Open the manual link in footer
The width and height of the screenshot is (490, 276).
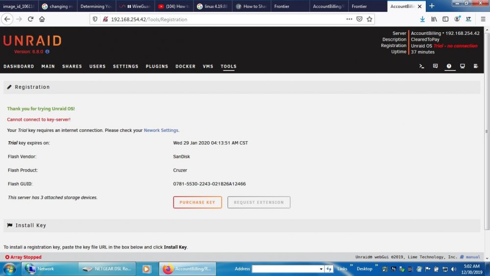(x=473, y=257)
